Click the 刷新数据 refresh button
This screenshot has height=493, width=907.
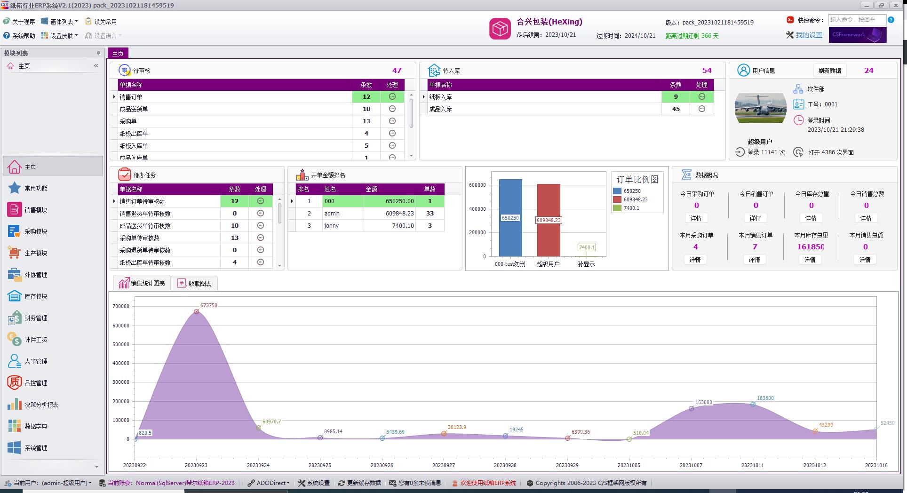click(829, 71)
